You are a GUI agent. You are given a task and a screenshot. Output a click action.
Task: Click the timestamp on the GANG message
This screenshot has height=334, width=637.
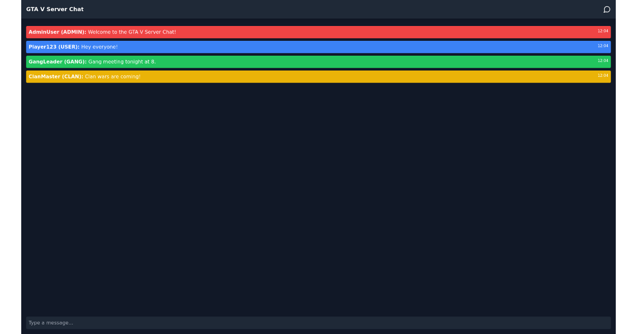point(603,60)
